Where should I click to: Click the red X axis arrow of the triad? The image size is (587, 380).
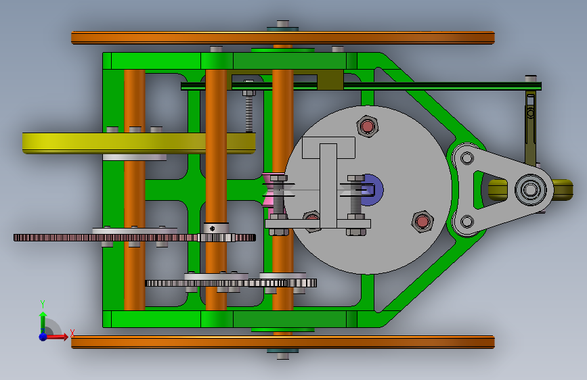56,337
